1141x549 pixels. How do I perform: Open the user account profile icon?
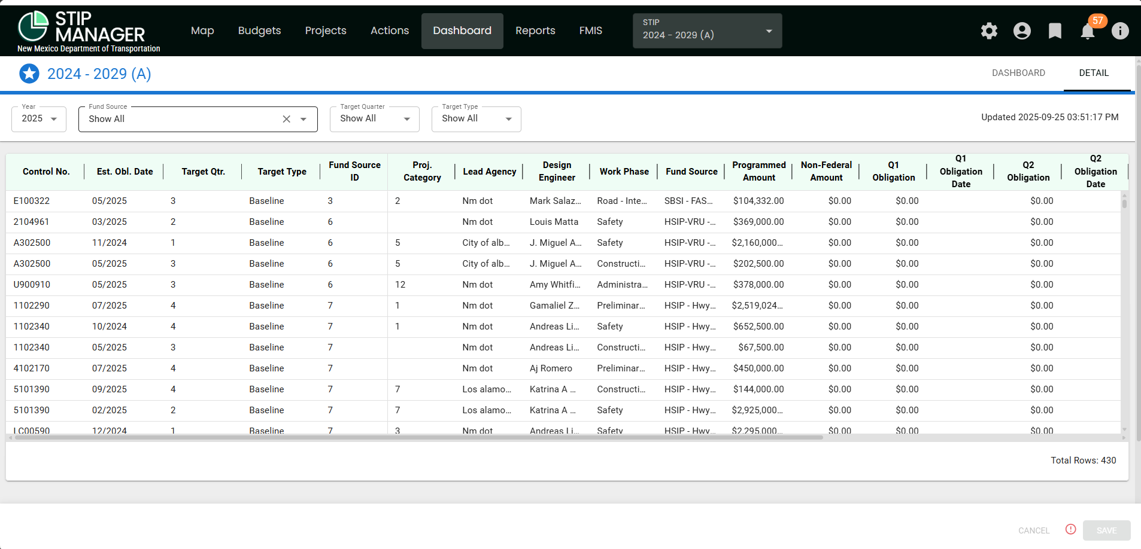pyautogui.click(x=1022, y=30)
